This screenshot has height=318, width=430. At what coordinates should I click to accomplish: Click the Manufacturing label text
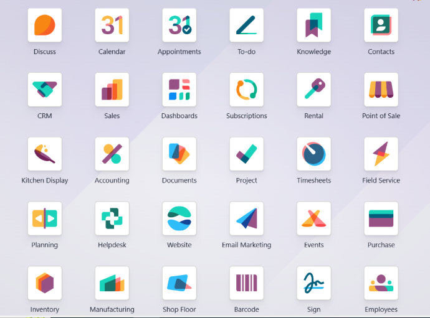pyautogui.click(x=112, y=309)
